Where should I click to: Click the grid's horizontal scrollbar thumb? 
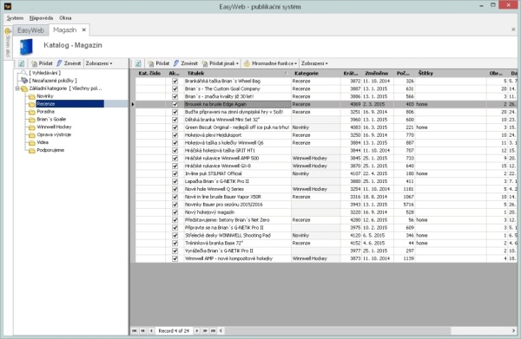[x=338, y=330]
